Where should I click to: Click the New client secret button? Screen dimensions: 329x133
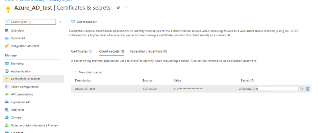[x=88, y=72]
